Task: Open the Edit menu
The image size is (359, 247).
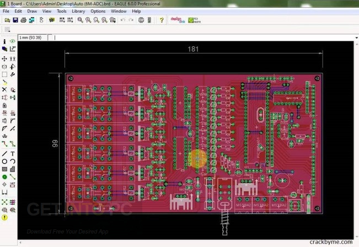Action: point(18,11)
